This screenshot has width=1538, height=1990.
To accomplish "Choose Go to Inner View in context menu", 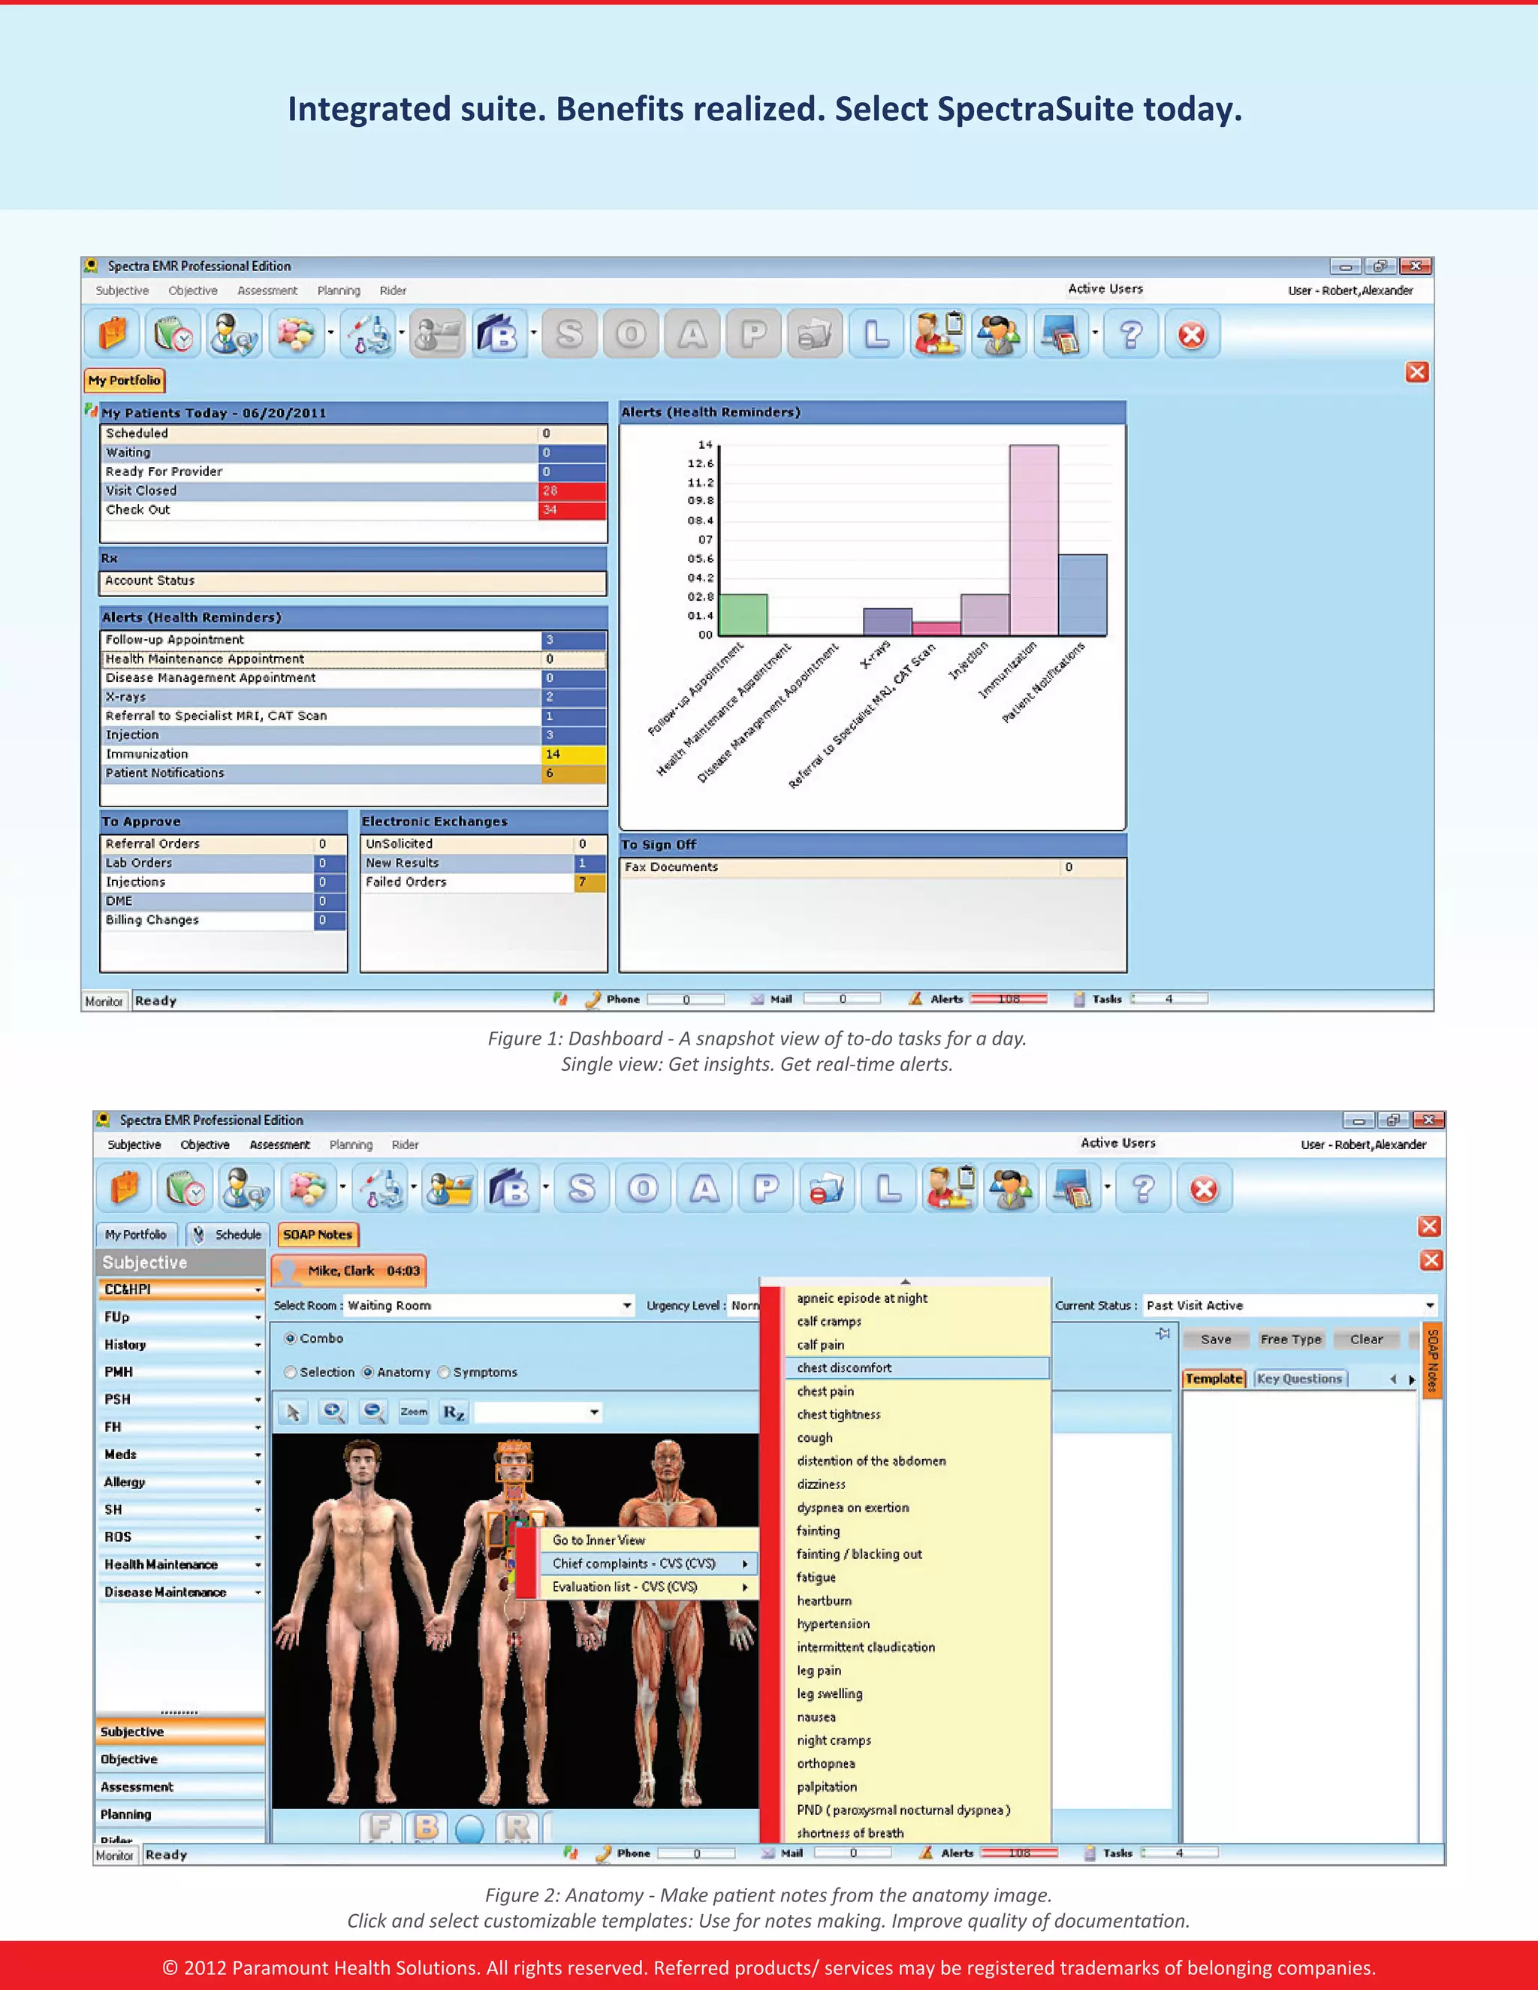I will tap(599, 1540).
